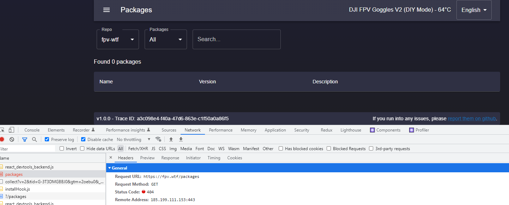Clear the network requests list

[x=12, y=139]
